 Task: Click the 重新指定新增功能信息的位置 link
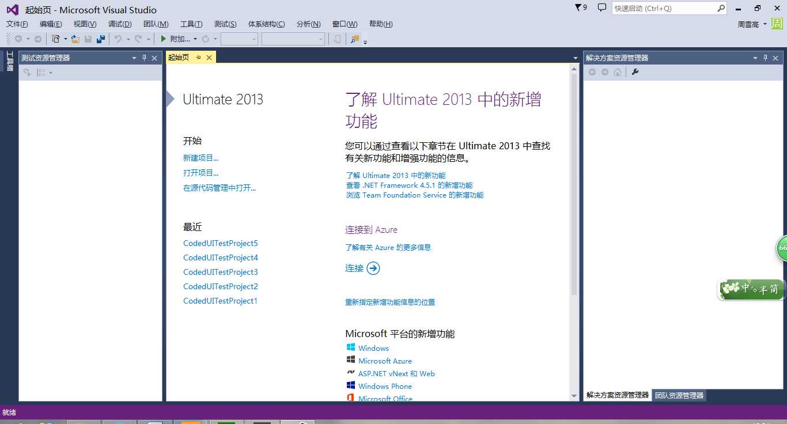[x=390, y=302]
